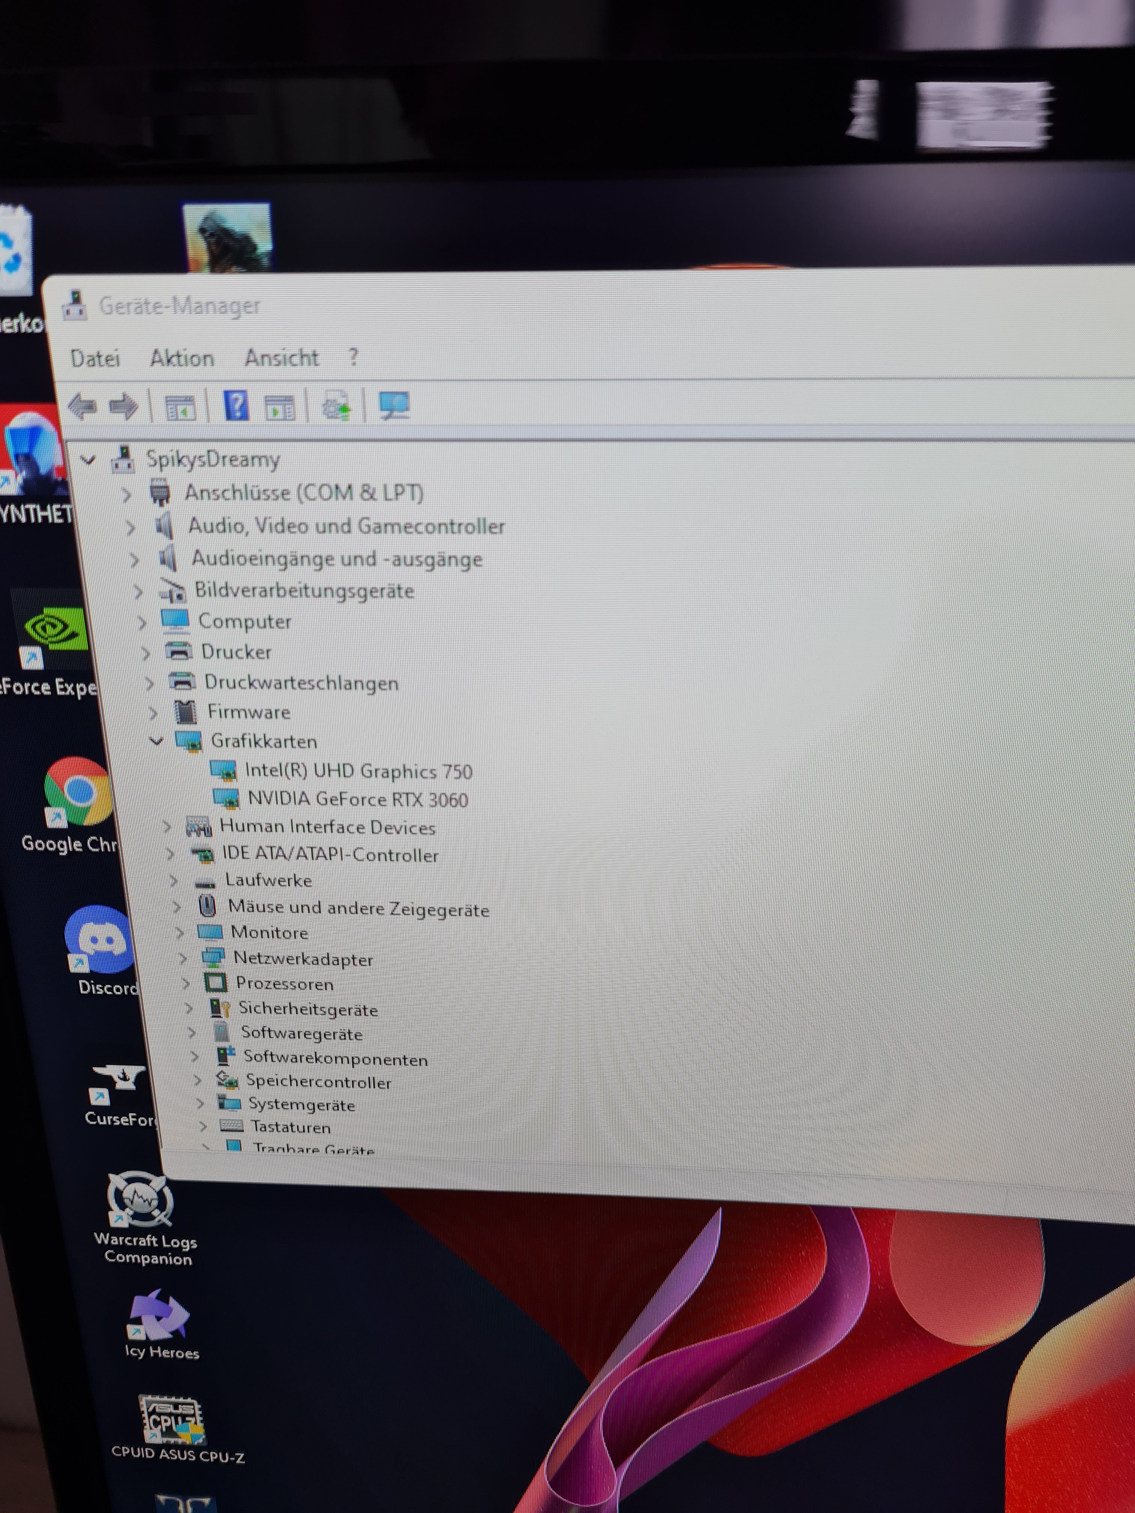Viewport: 1135px width, 1513px height.
Task: Collapse the Grafikkarten category
Action: [157, 741]
